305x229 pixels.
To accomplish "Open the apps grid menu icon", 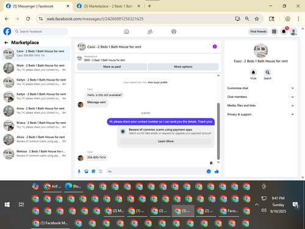I will pyautogui.click(x=274, y=32).
